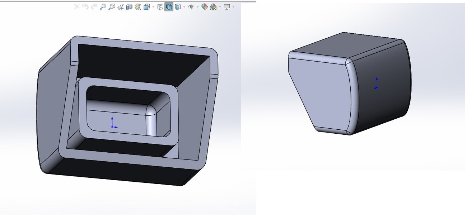This screenshot has width=467, height=215.
Task: Switch to wireframe display style
Action: pos(160,7)
